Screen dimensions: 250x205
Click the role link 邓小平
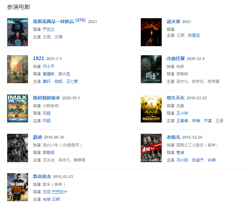(x=49, y=66)
